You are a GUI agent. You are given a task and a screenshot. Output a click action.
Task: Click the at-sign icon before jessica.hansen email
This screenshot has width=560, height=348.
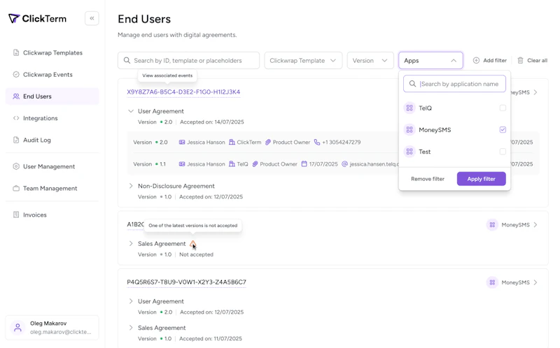tap(344, 164)
